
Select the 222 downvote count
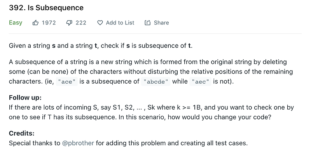81,23
